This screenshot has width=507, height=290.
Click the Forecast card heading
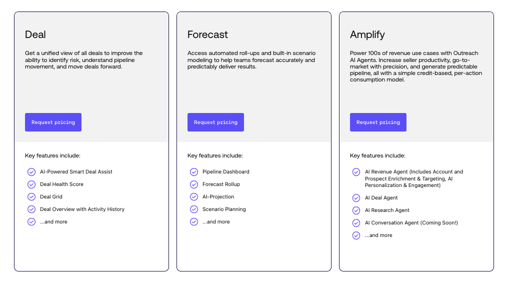coord(207,35)
